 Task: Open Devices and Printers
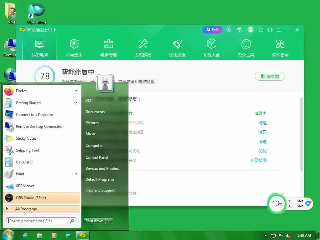point(102,168)
